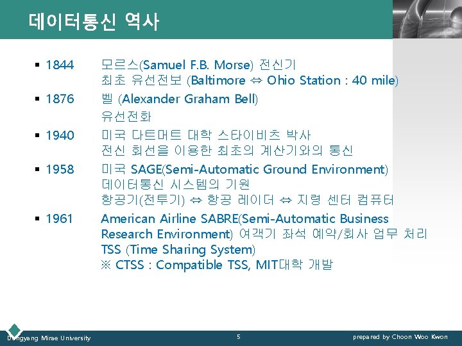Click the American Airline SABRE line

coord(244,218)
